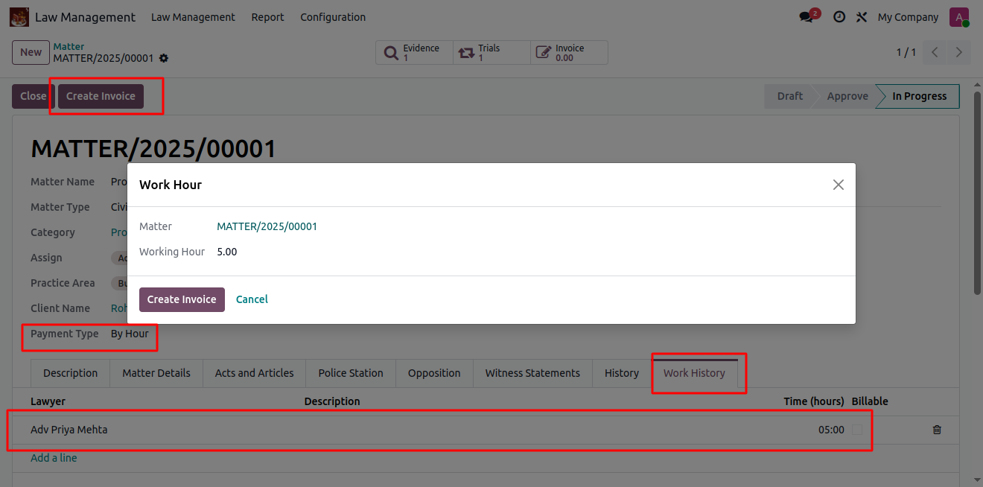
Task: Go to previous record arrow
Action: click(x=935, y=52)
